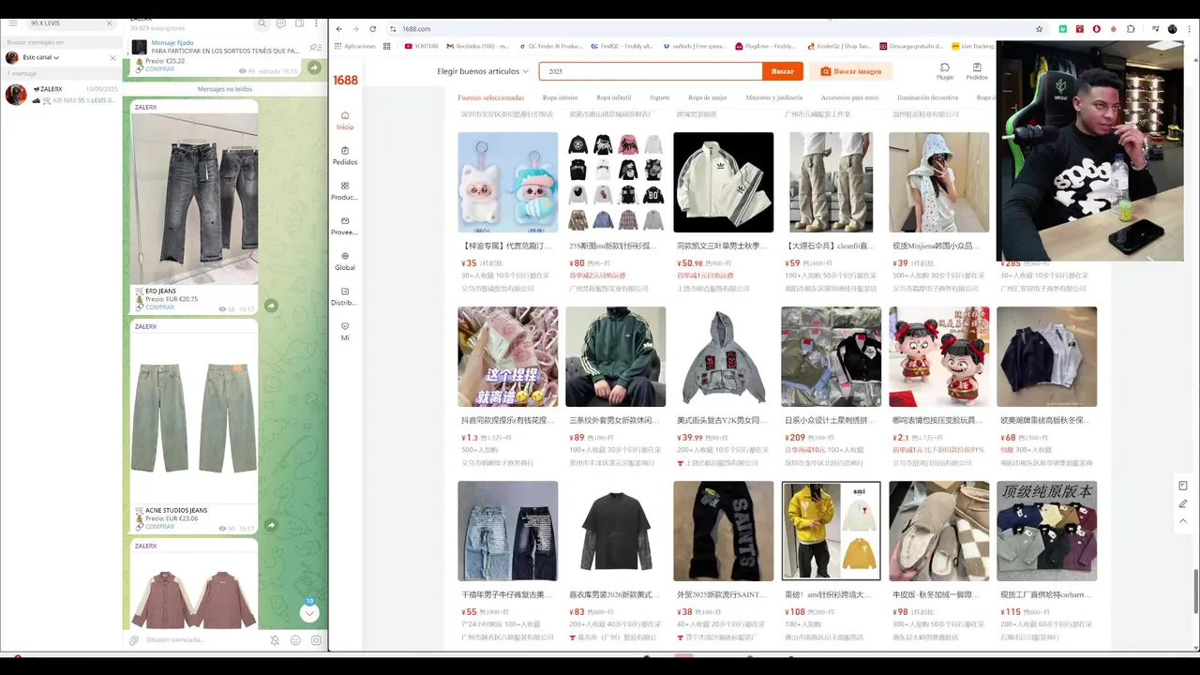The image size is (1200, 675).
Task: Select the 'Ropa infantil' category tab
Action: 613,97
